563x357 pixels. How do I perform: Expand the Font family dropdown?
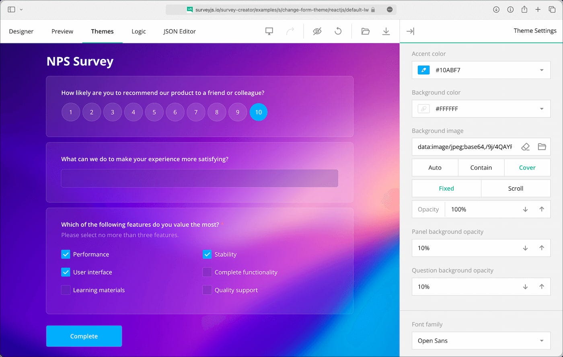542,341
